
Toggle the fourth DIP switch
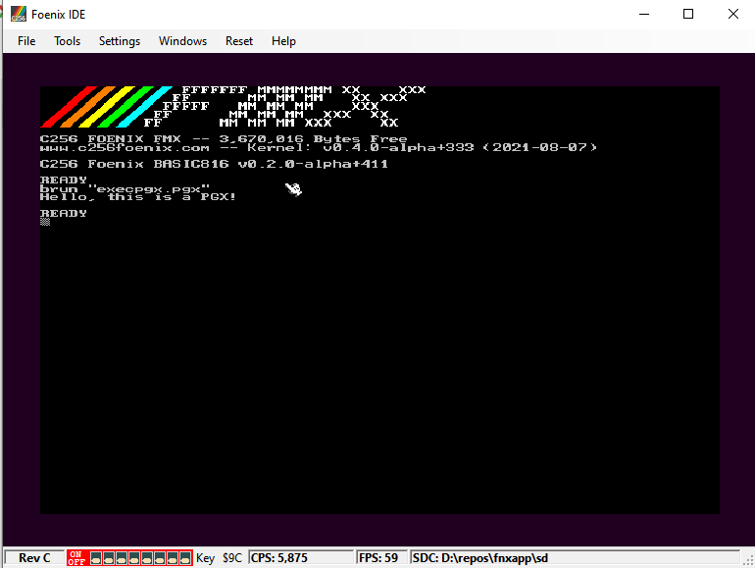coord(134,558)
